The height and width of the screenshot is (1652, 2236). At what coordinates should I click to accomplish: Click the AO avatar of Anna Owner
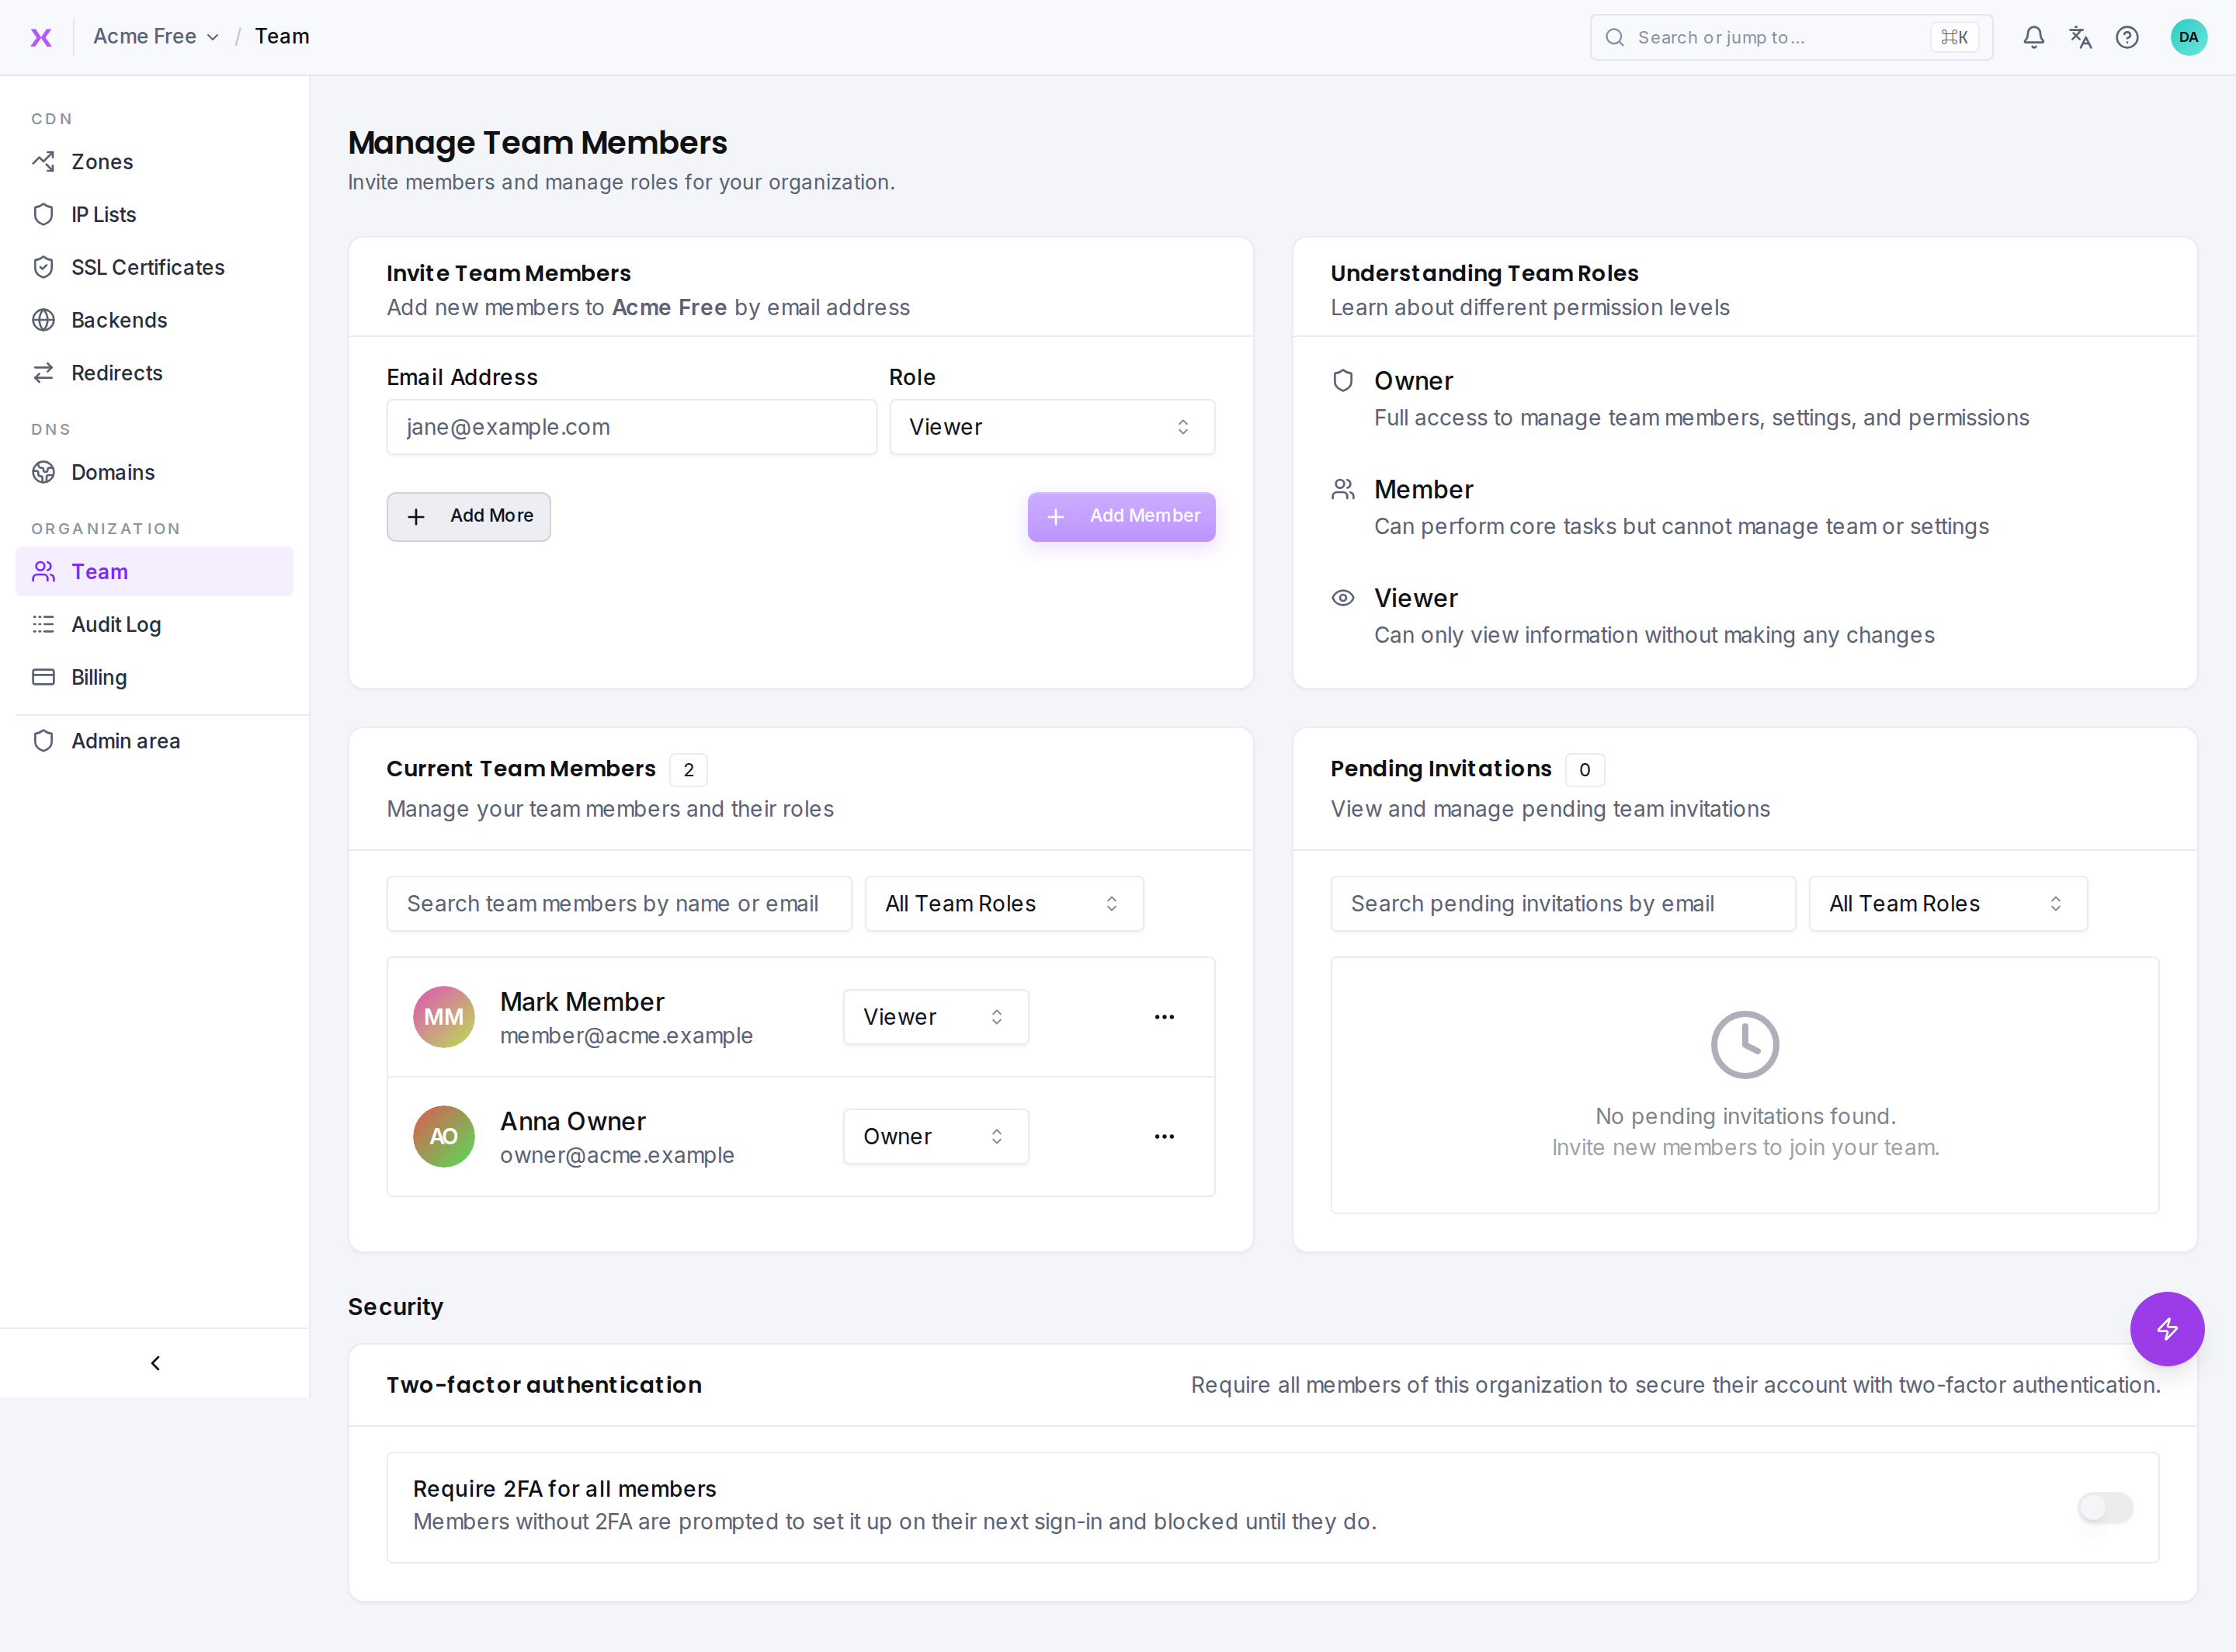pos(443,1136)
